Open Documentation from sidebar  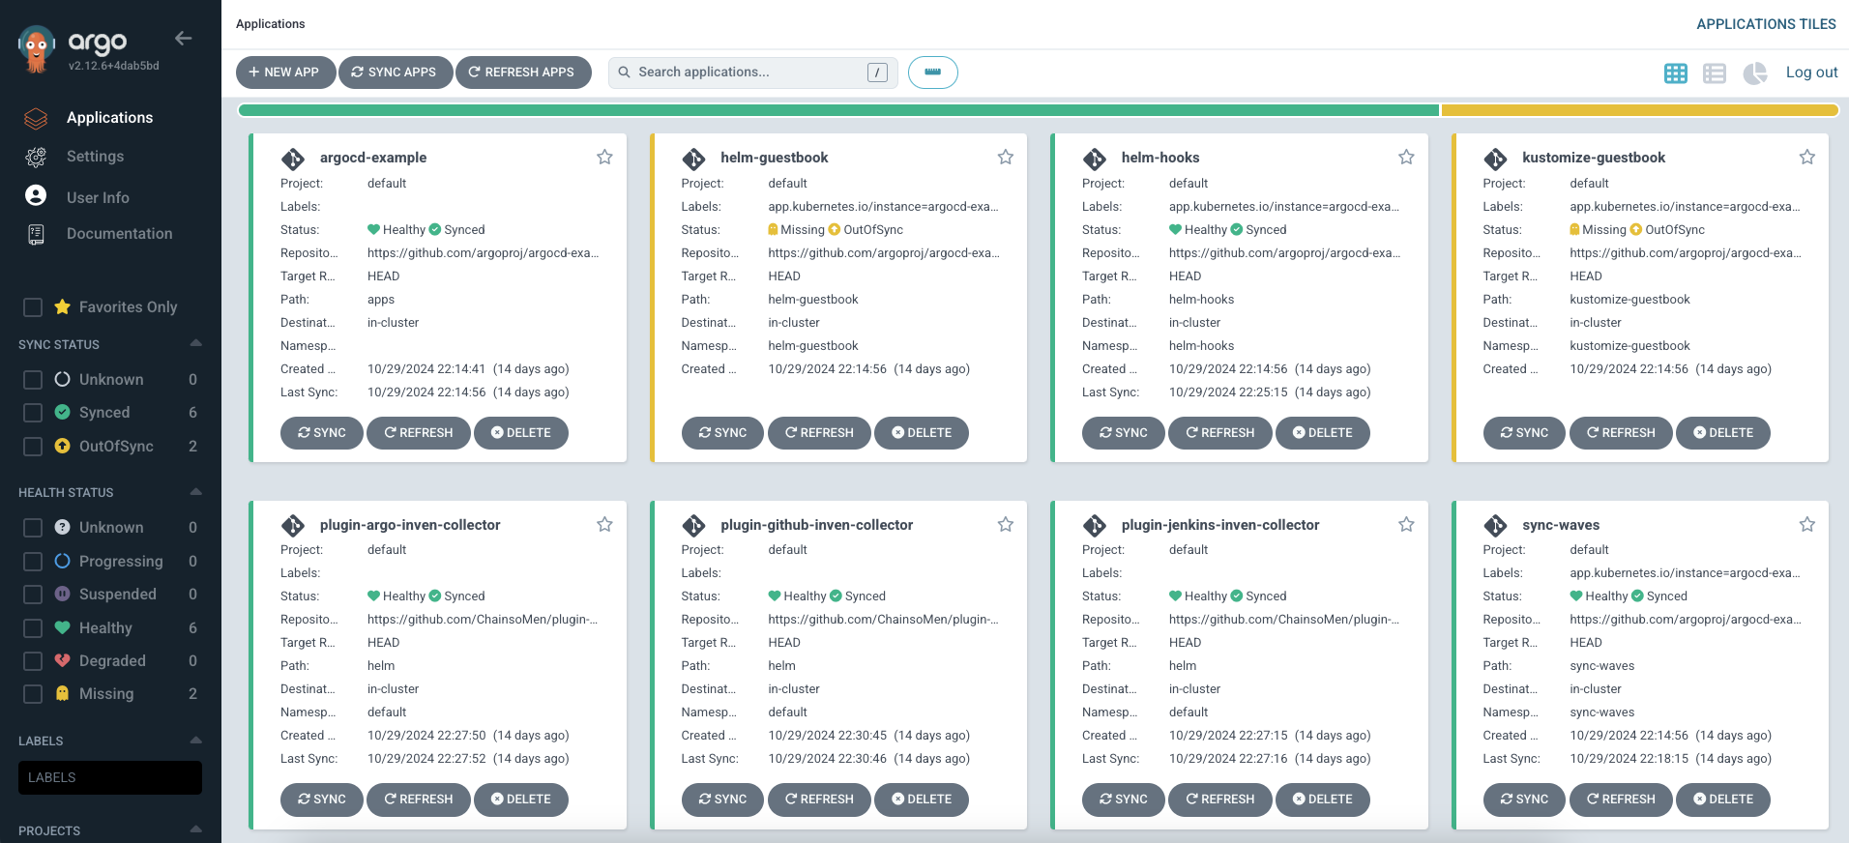120,234
